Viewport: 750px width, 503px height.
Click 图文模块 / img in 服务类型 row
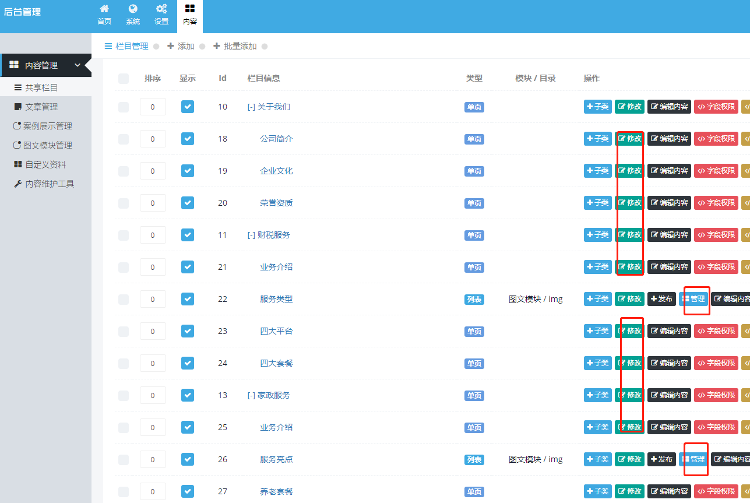[536, 299]
